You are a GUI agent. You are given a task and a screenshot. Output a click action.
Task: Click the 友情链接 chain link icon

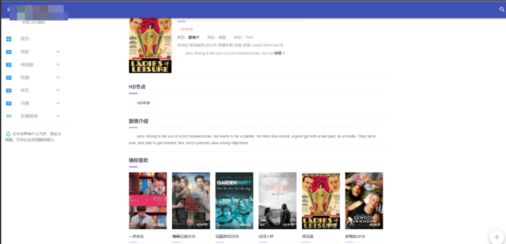tap(8, 116)
